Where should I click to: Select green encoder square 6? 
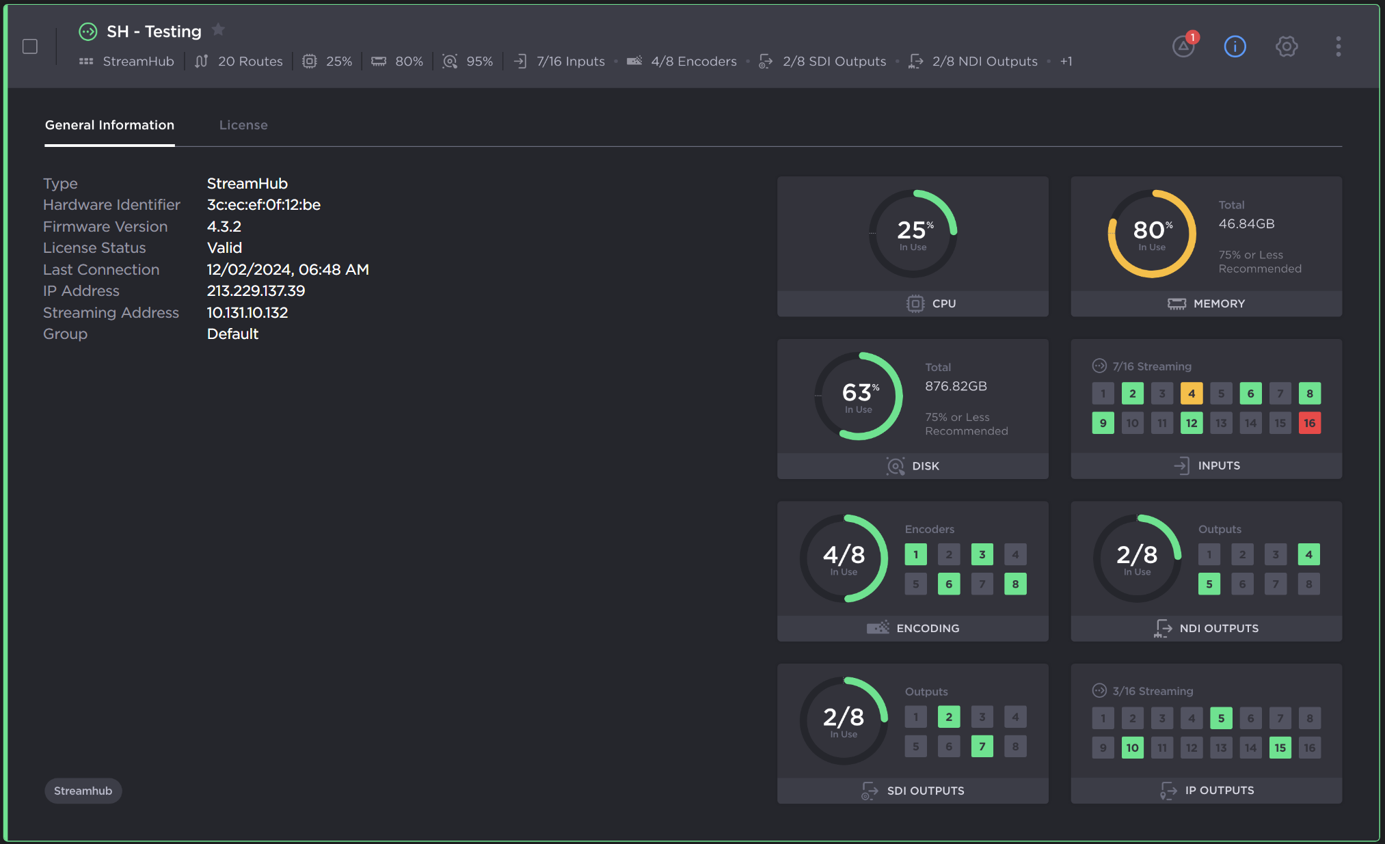[x=949, y=584]
